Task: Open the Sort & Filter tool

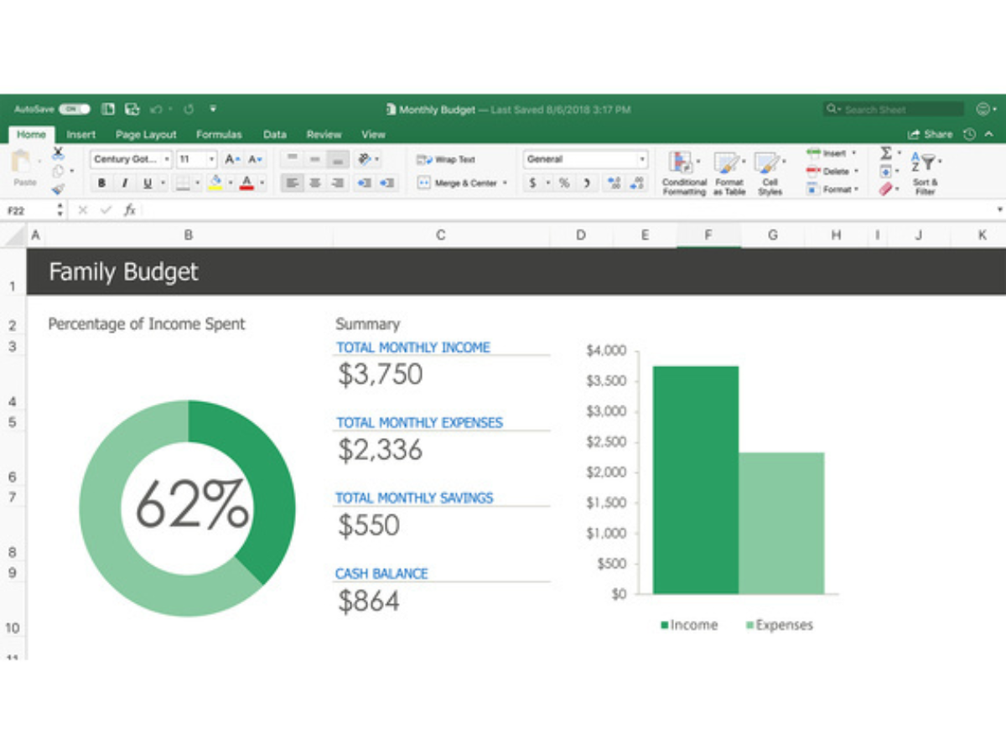Action: 925,163
